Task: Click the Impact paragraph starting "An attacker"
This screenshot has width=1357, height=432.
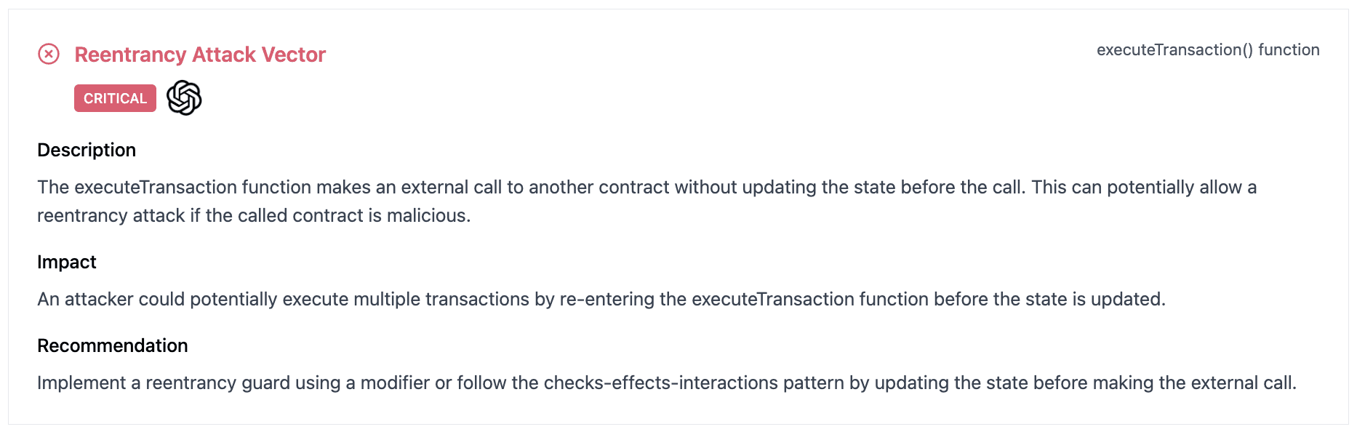Action: click(x=601, y=299)
